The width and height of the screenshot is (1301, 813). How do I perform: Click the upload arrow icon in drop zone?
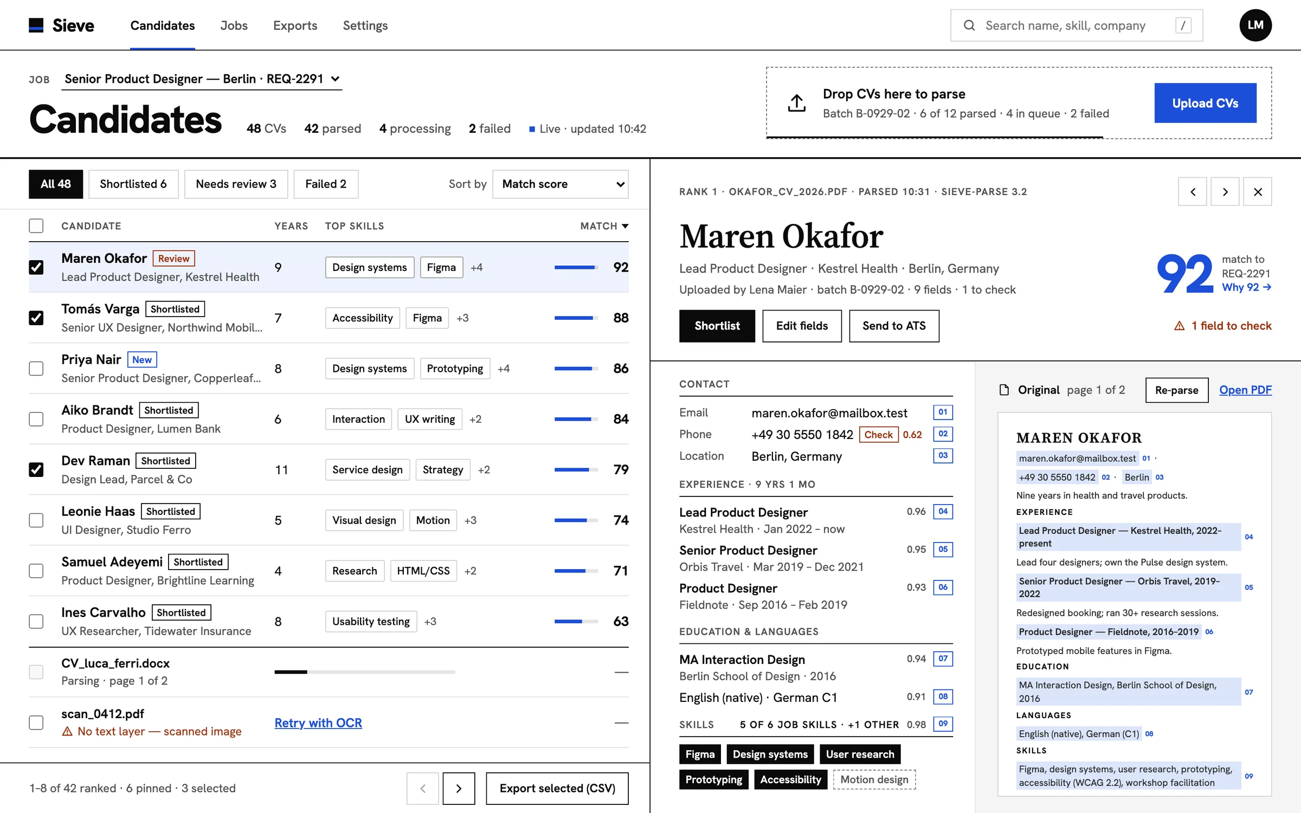[796, 103]
